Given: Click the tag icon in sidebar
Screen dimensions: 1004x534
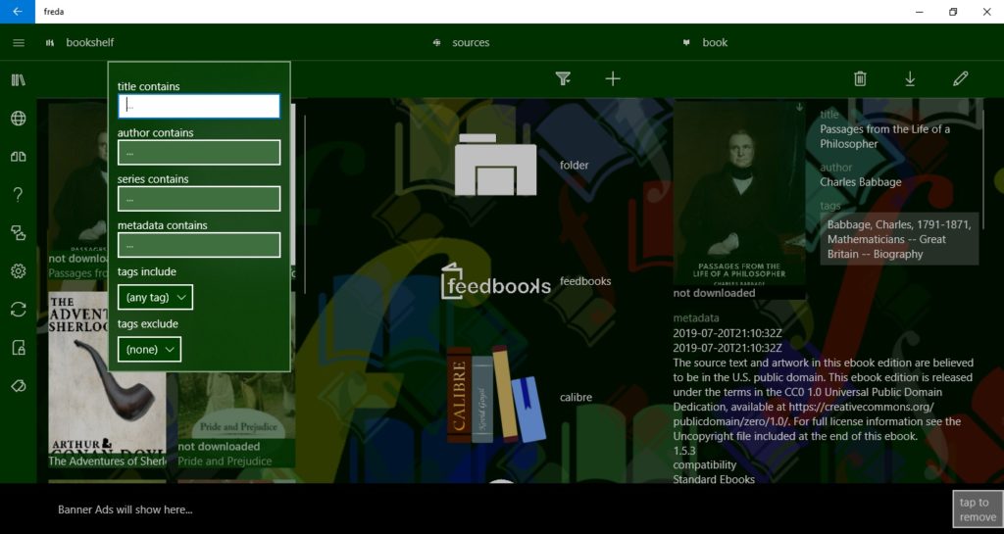Looking at the screenshot, I should point(19,386).
